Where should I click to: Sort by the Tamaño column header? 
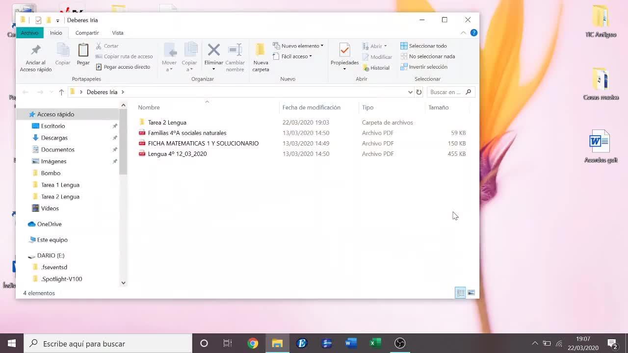point(439,107)
